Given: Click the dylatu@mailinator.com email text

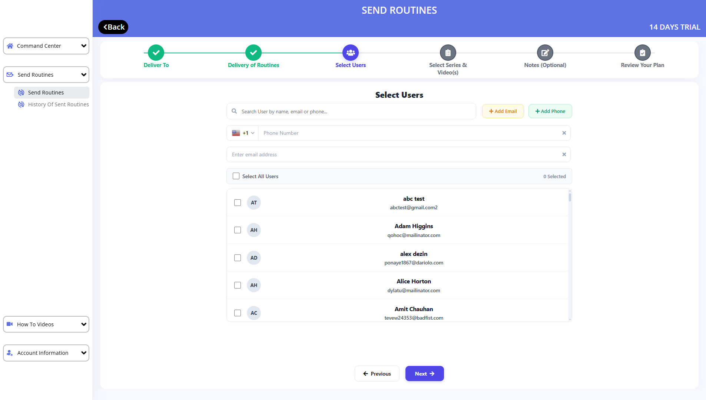Looking at the screenshot, I should 414,290.
